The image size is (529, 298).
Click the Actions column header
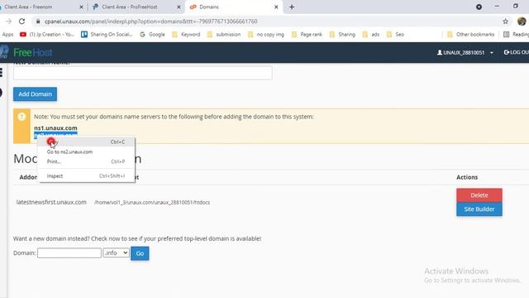(x=467, y=177)
